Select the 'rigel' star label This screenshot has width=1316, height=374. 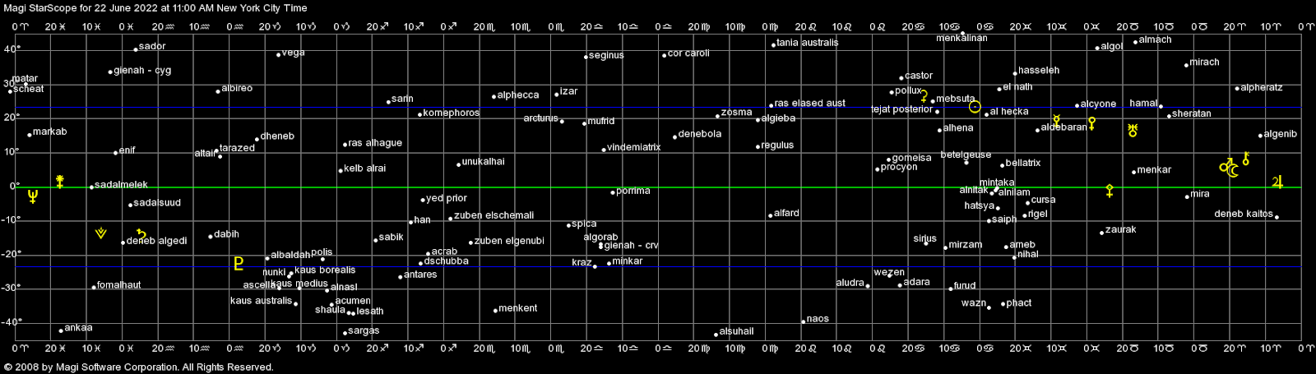[1038, 214]
